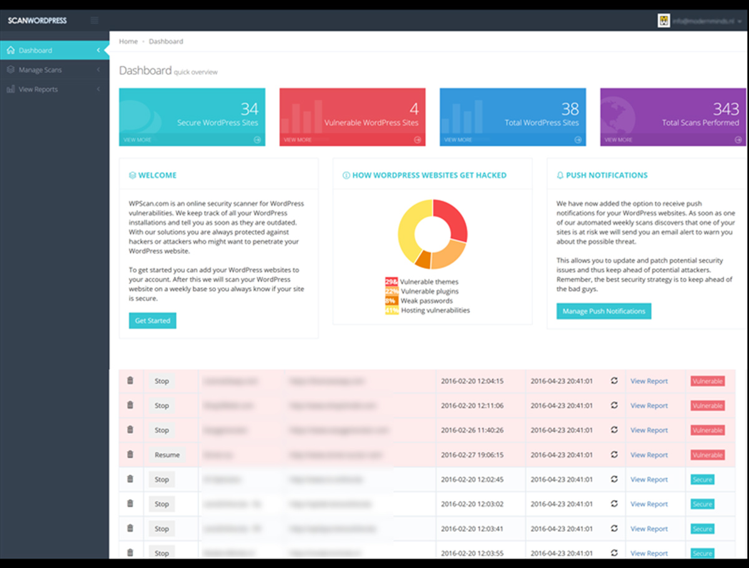749x568 pixels.
Task: Click the 22% Vulnerable plugins legend swatch
Action: (x=392, y=291)
